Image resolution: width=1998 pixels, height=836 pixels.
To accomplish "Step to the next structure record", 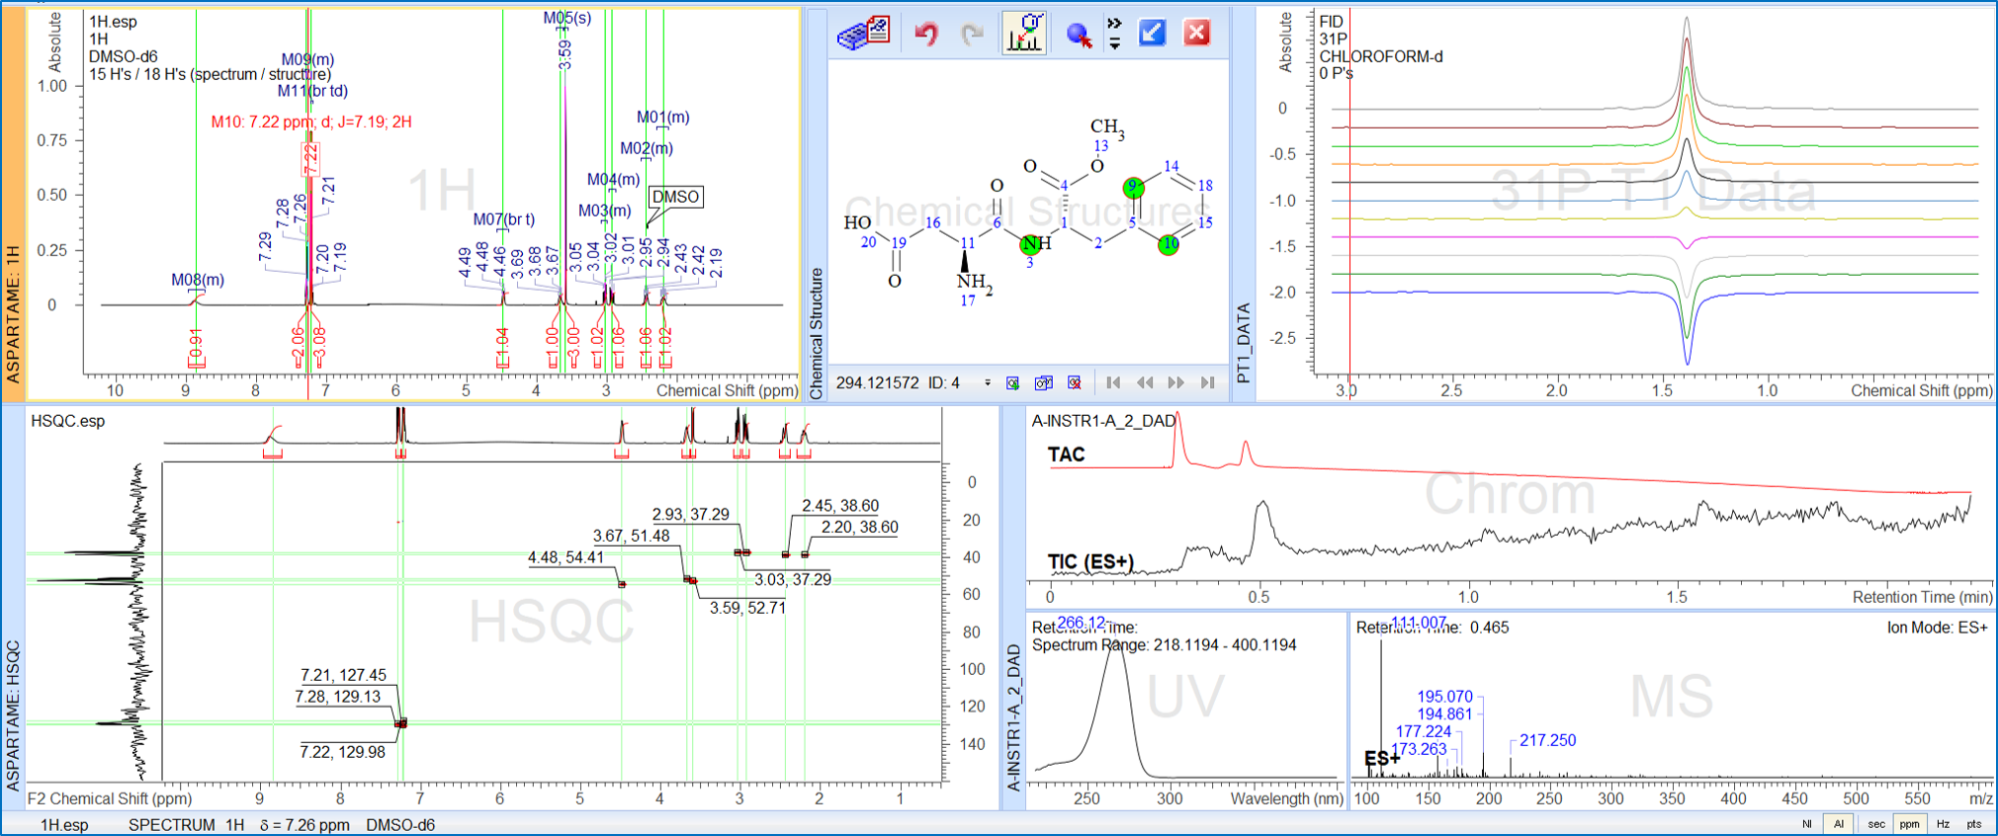I will (1176, 383).
